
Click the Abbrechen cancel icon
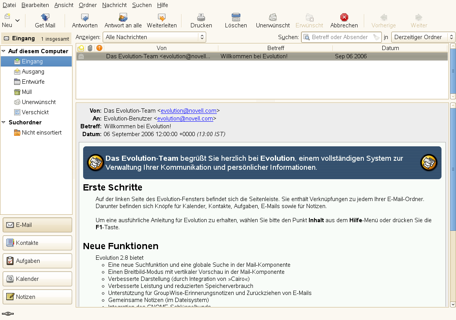click(x=344, y=17)
